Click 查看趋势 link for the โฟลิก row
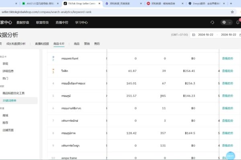This screenshot has height=160, width=241. [228, 71]
